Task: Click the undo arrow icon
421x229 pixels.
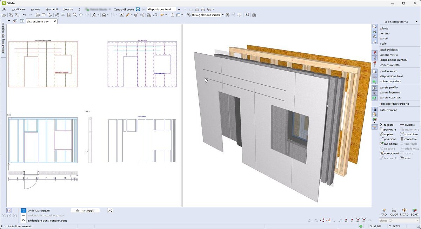Action: pos(24,15)
